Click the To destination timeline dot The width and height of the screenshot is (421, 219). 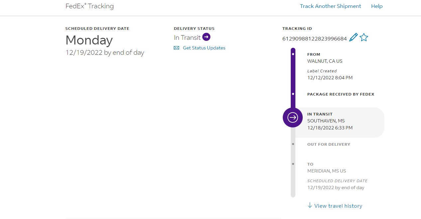[293, 164]
